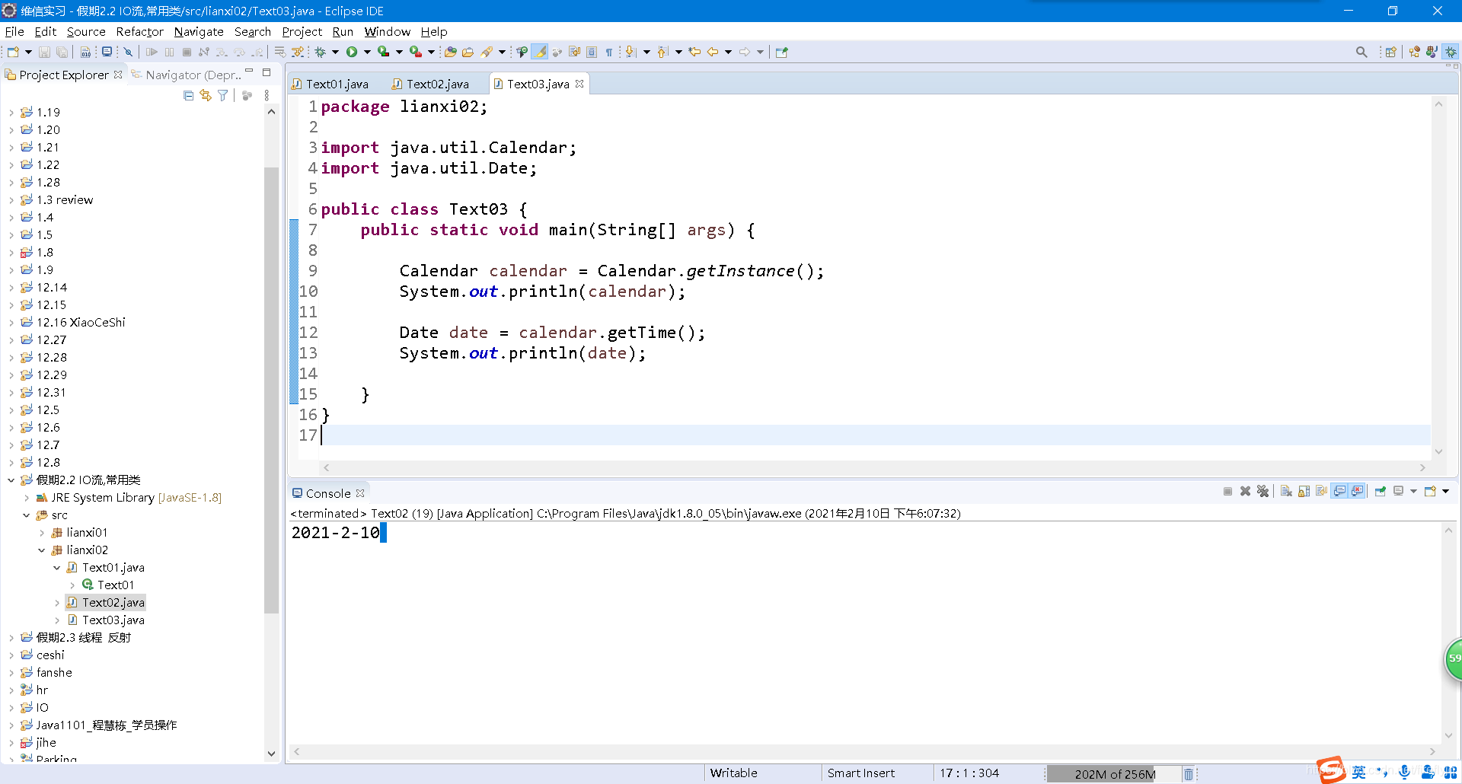The height and width of the screenshot is (784, 1462).
Task: Click the Project Explorer filter funnel icon
Action: click(223, 95)
